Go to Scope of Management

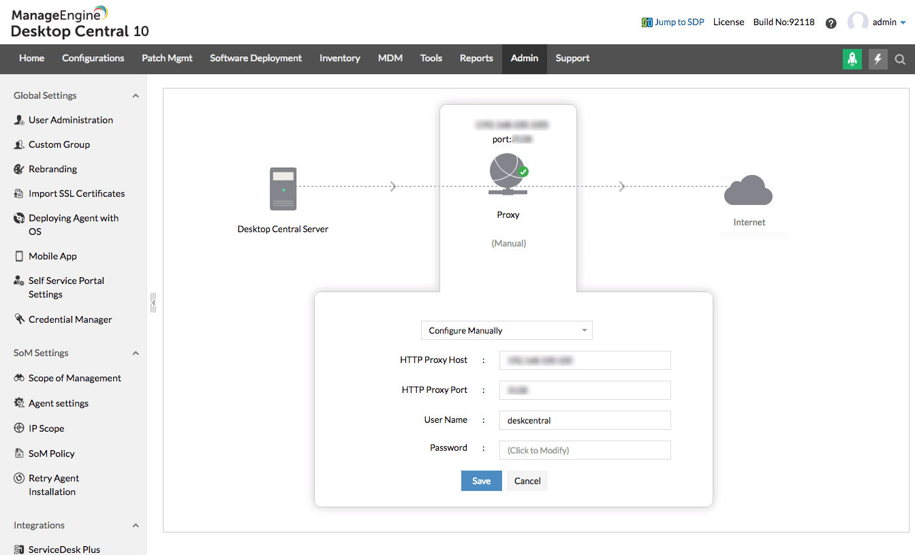(x=75, y=378)
